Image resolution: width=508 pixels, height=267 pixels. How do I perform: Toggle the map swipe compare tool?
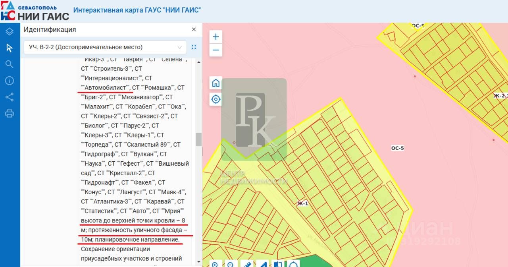(278, 264)
